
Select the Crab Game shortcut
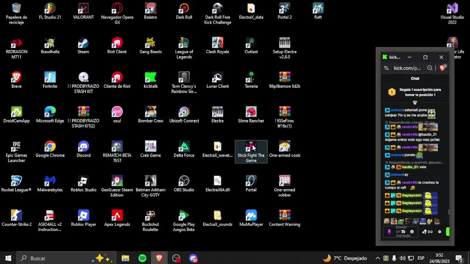[151, 149]
